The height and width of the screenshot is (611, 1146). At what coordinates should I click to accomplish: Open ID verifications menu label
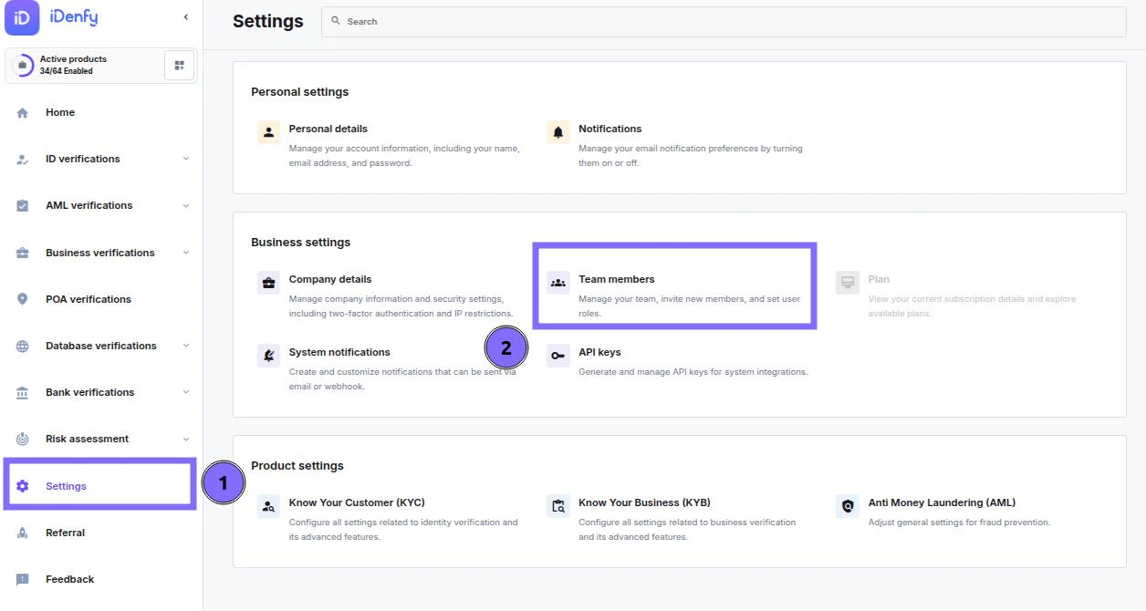point(83,159)
